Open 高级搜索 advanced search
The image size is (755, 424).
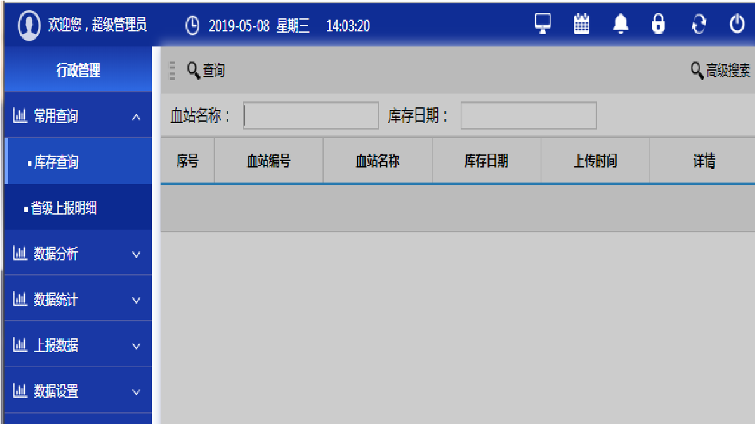coord(721,71)
